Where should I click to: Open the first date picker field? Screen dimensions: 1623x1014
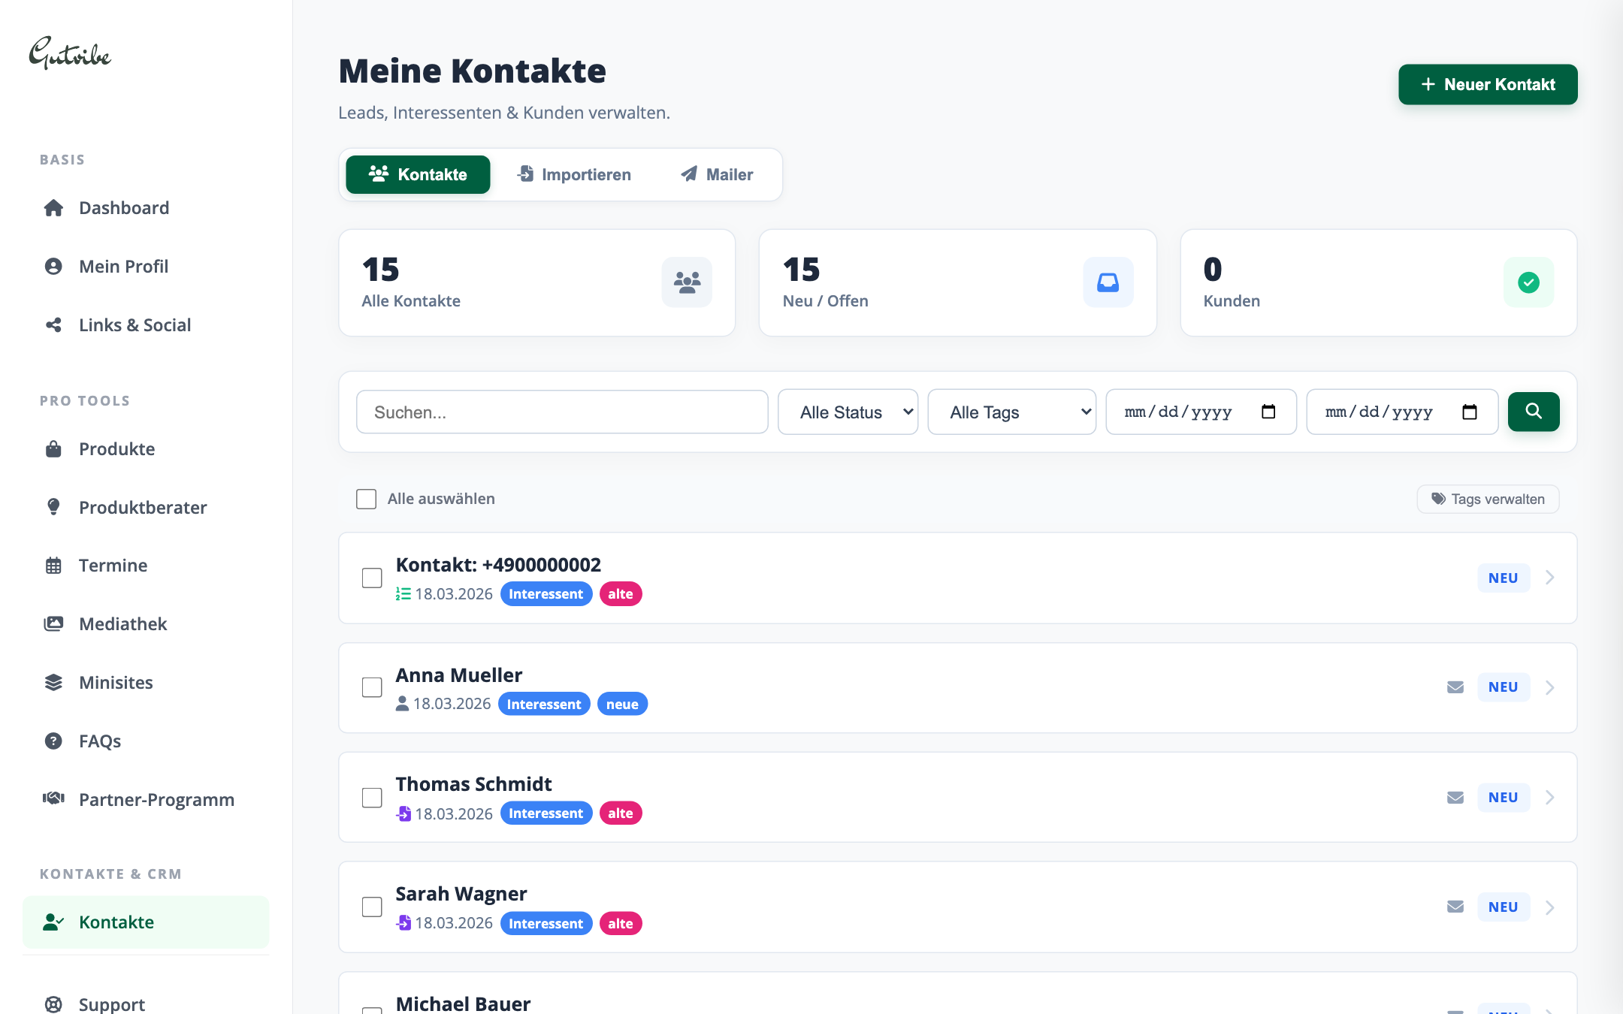pyautogui.click(x=1200, y=412)
